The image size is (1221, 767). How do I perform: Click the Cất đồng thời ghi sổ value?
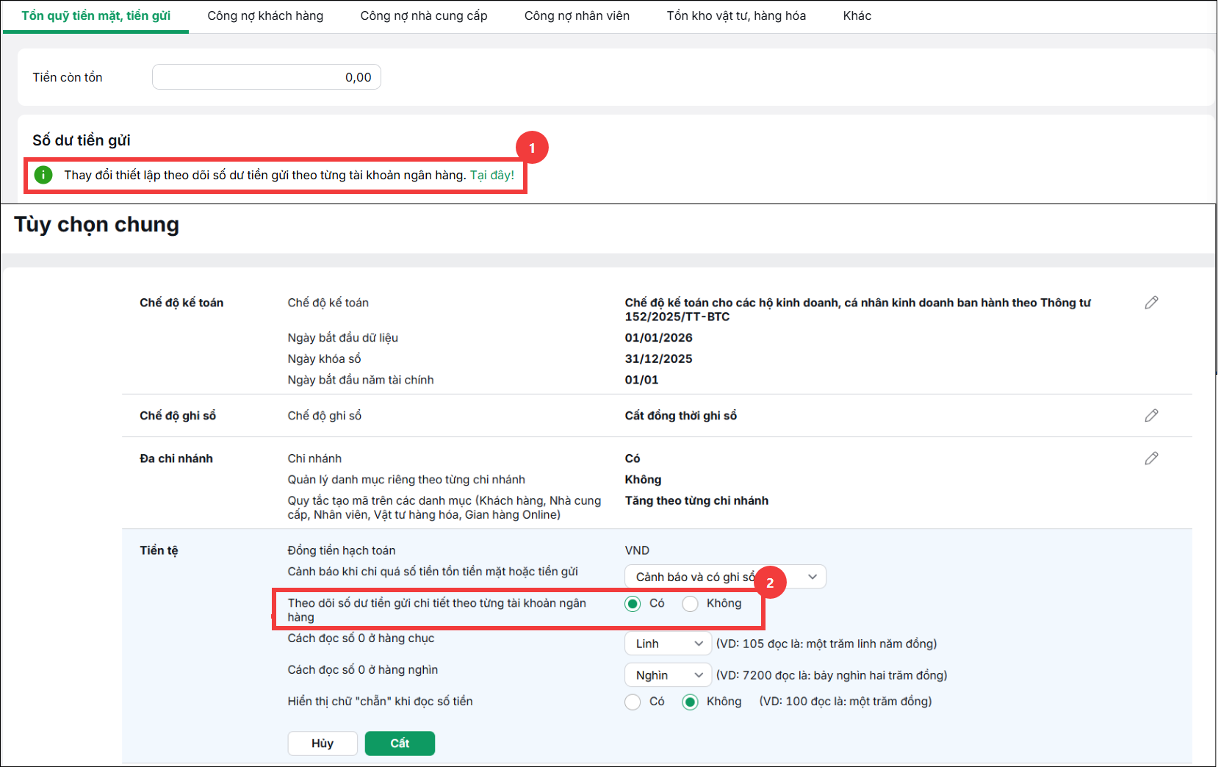[x=681, y=416]
